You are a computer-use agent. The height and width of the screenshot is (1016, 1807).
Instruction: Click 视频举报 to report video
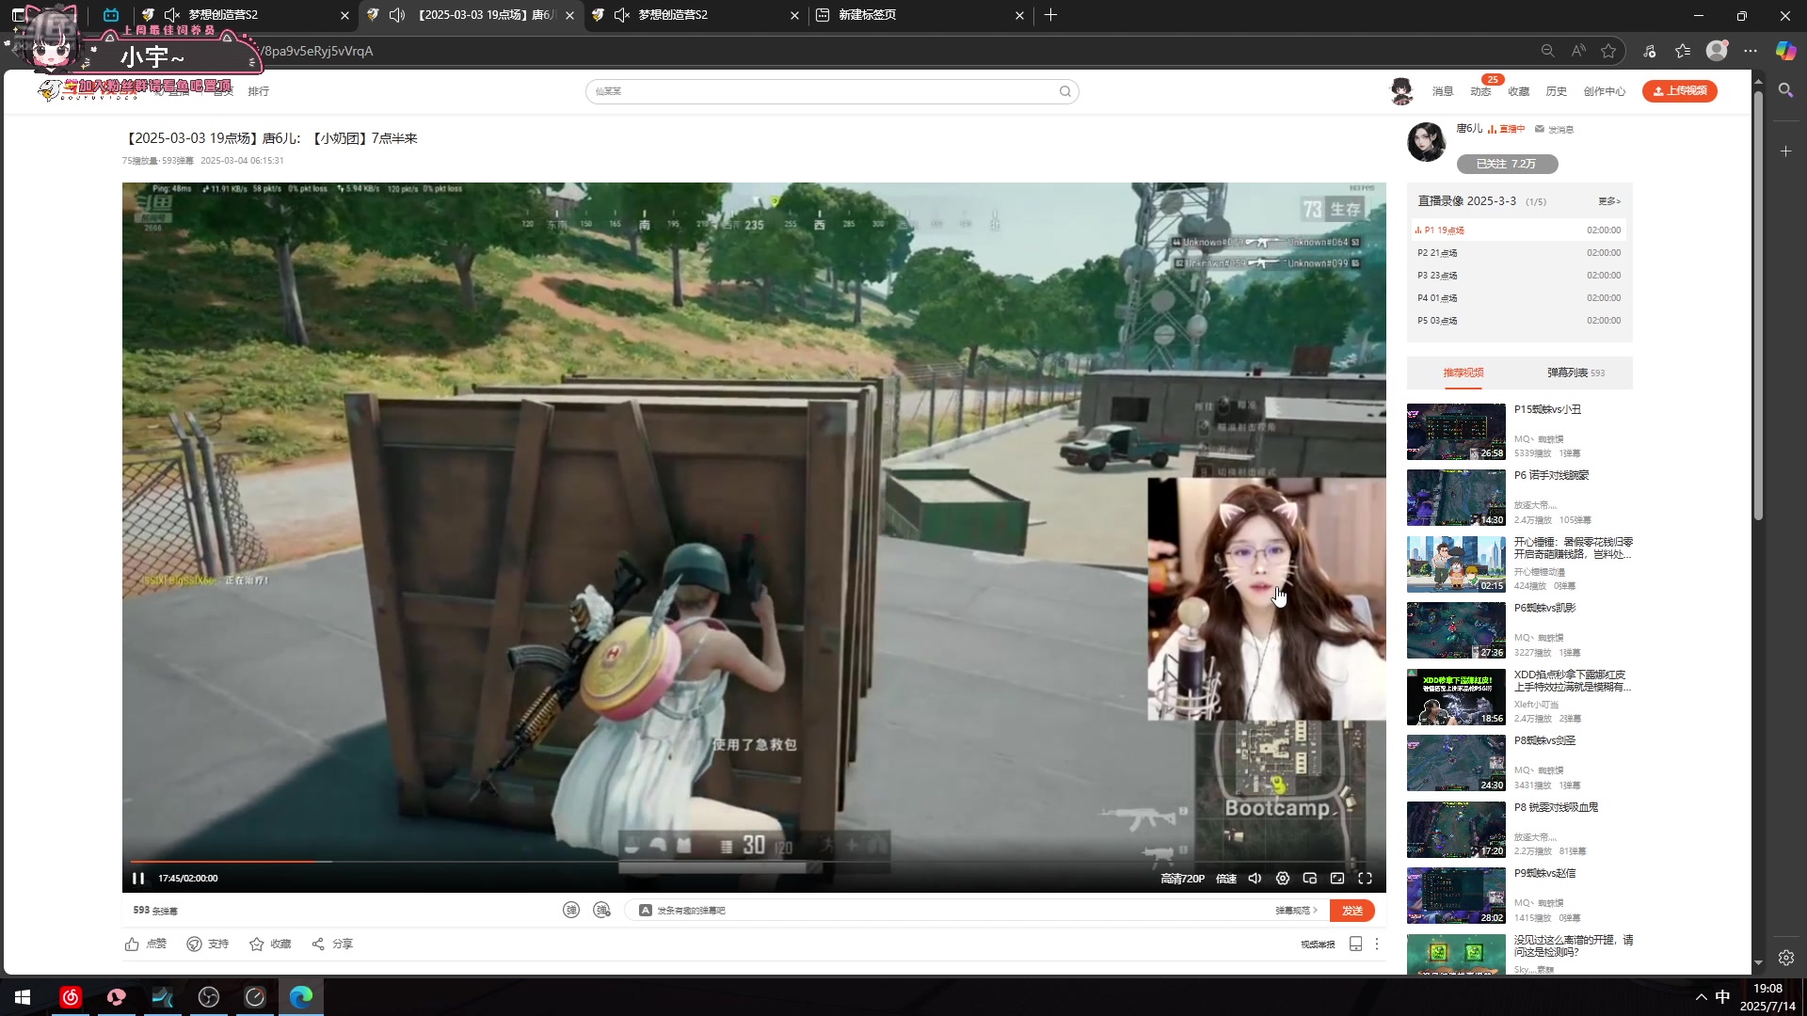click(1318, 944)
